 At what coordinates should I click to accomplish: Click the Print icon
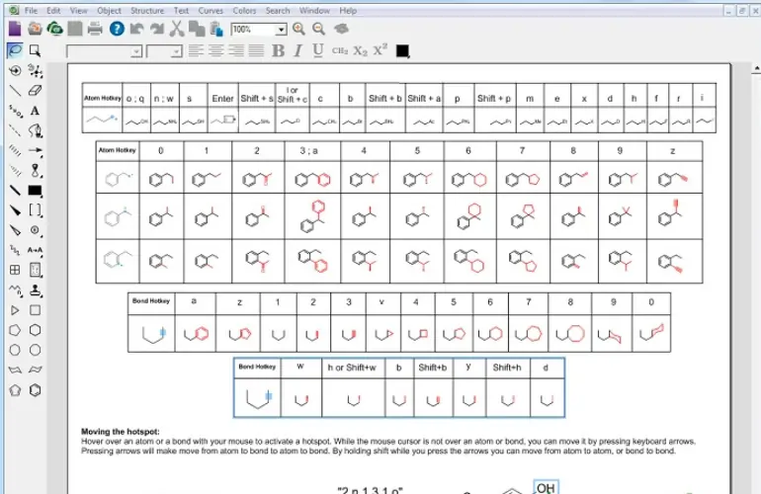95,29
